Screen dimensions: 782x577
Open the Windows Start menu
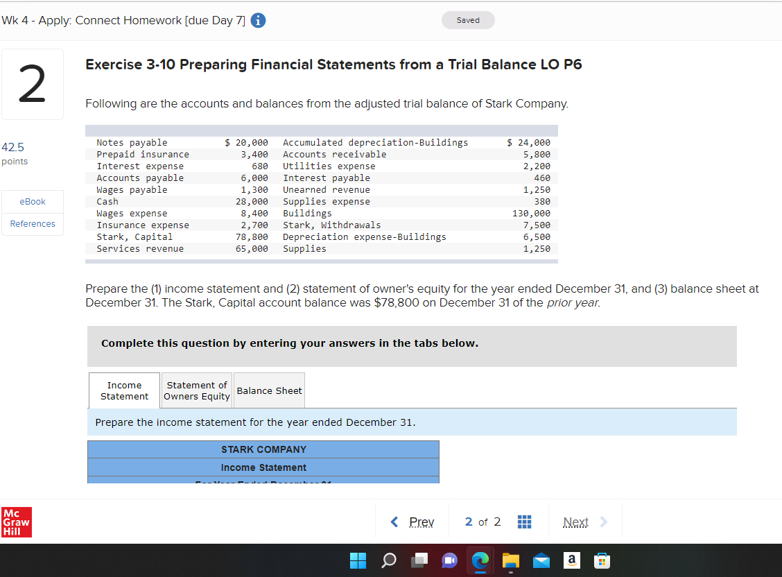tap(358, 560)
